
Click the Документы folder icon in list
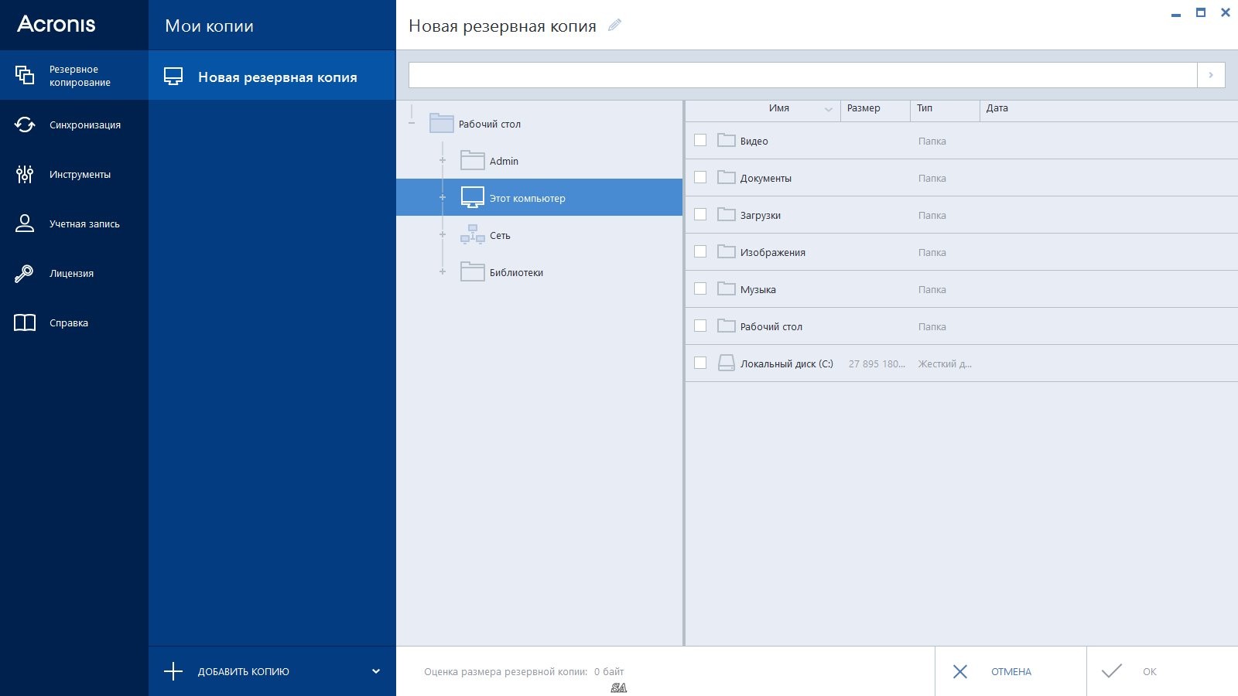click(x=726, y=177)
